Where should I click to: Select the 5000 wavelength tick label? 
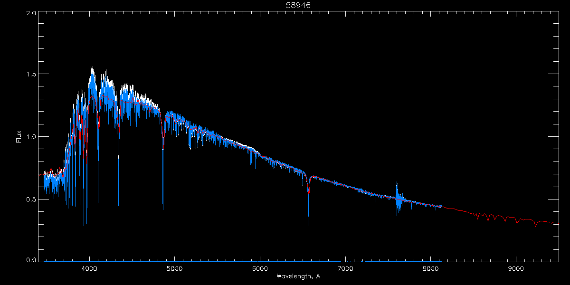coord(174,268)
